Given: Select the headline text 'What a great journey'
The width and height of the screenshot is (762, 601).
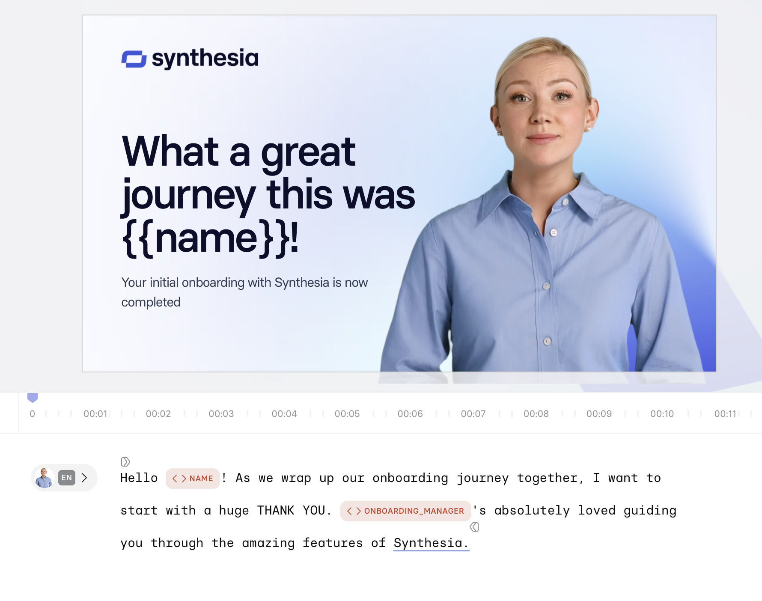Looking at the screenshot, I should click(x=238, y=172).
